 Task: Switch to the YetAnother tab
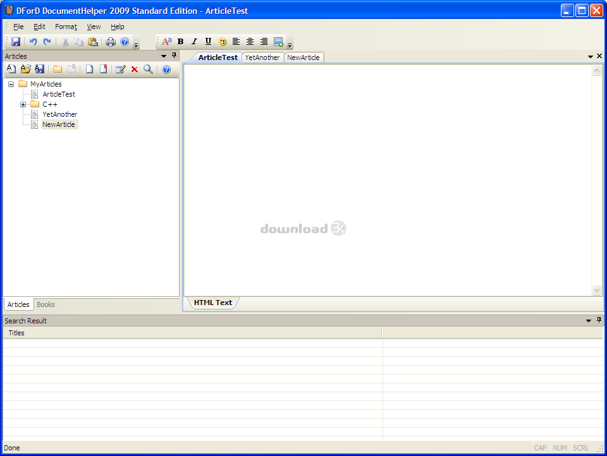tap(262, 57)
